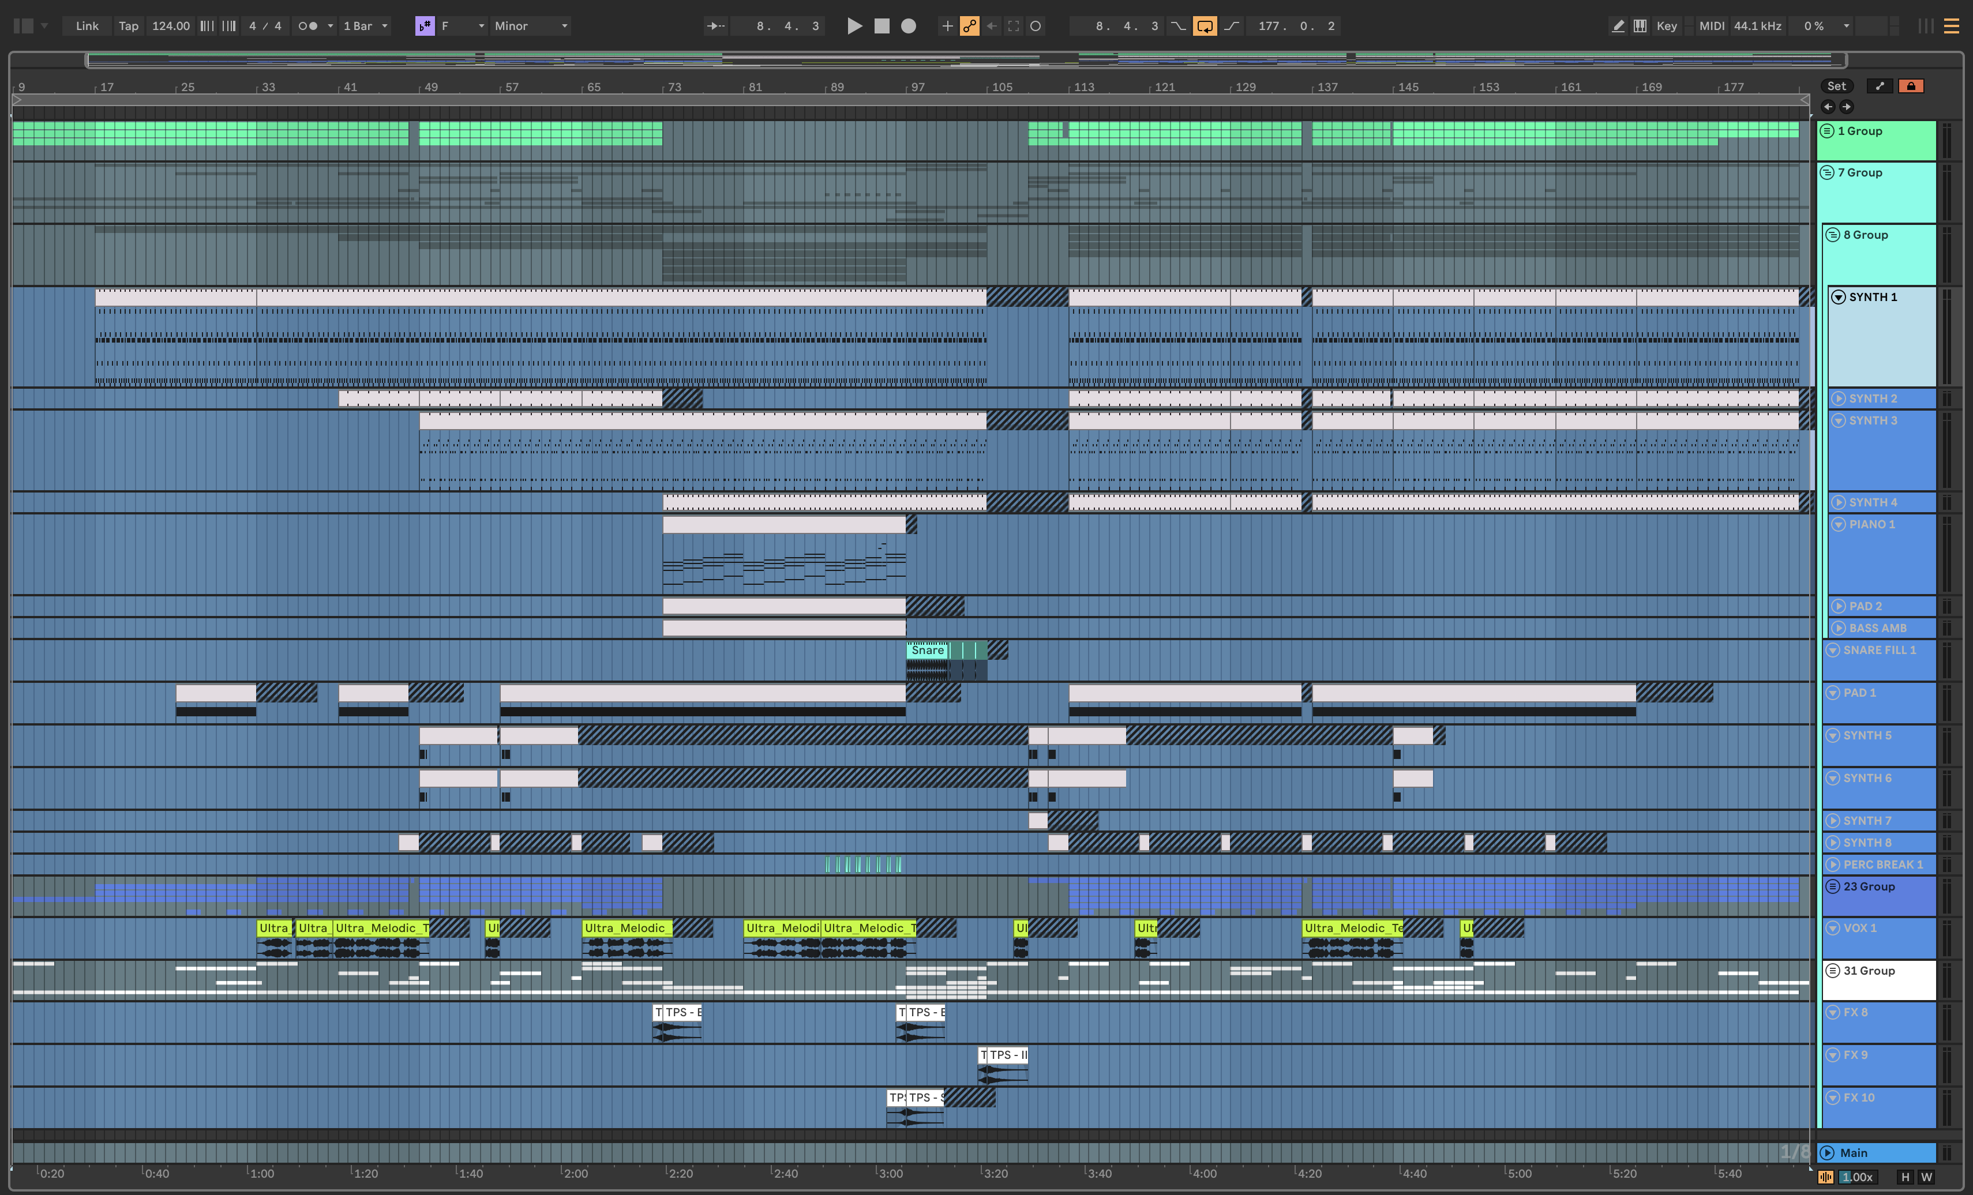Screen dimensions: 1973x1195
Task: Open the Minor scale dropdown
Action: click(x=531, y=25)
